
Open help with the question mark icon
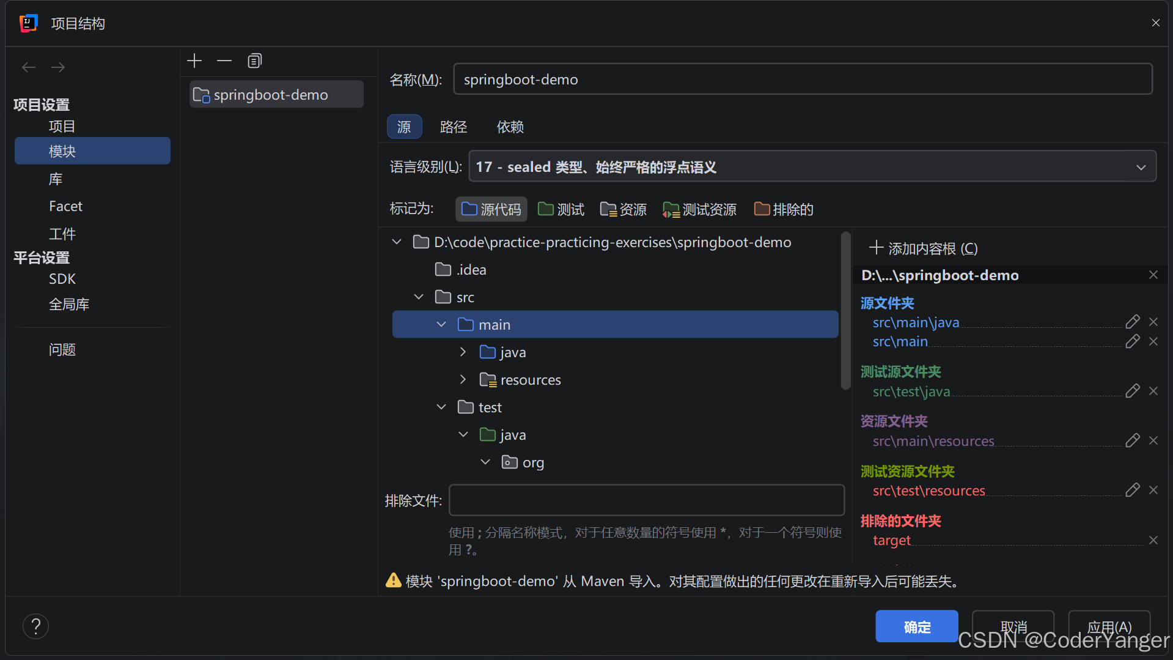(x=36, y=626)
